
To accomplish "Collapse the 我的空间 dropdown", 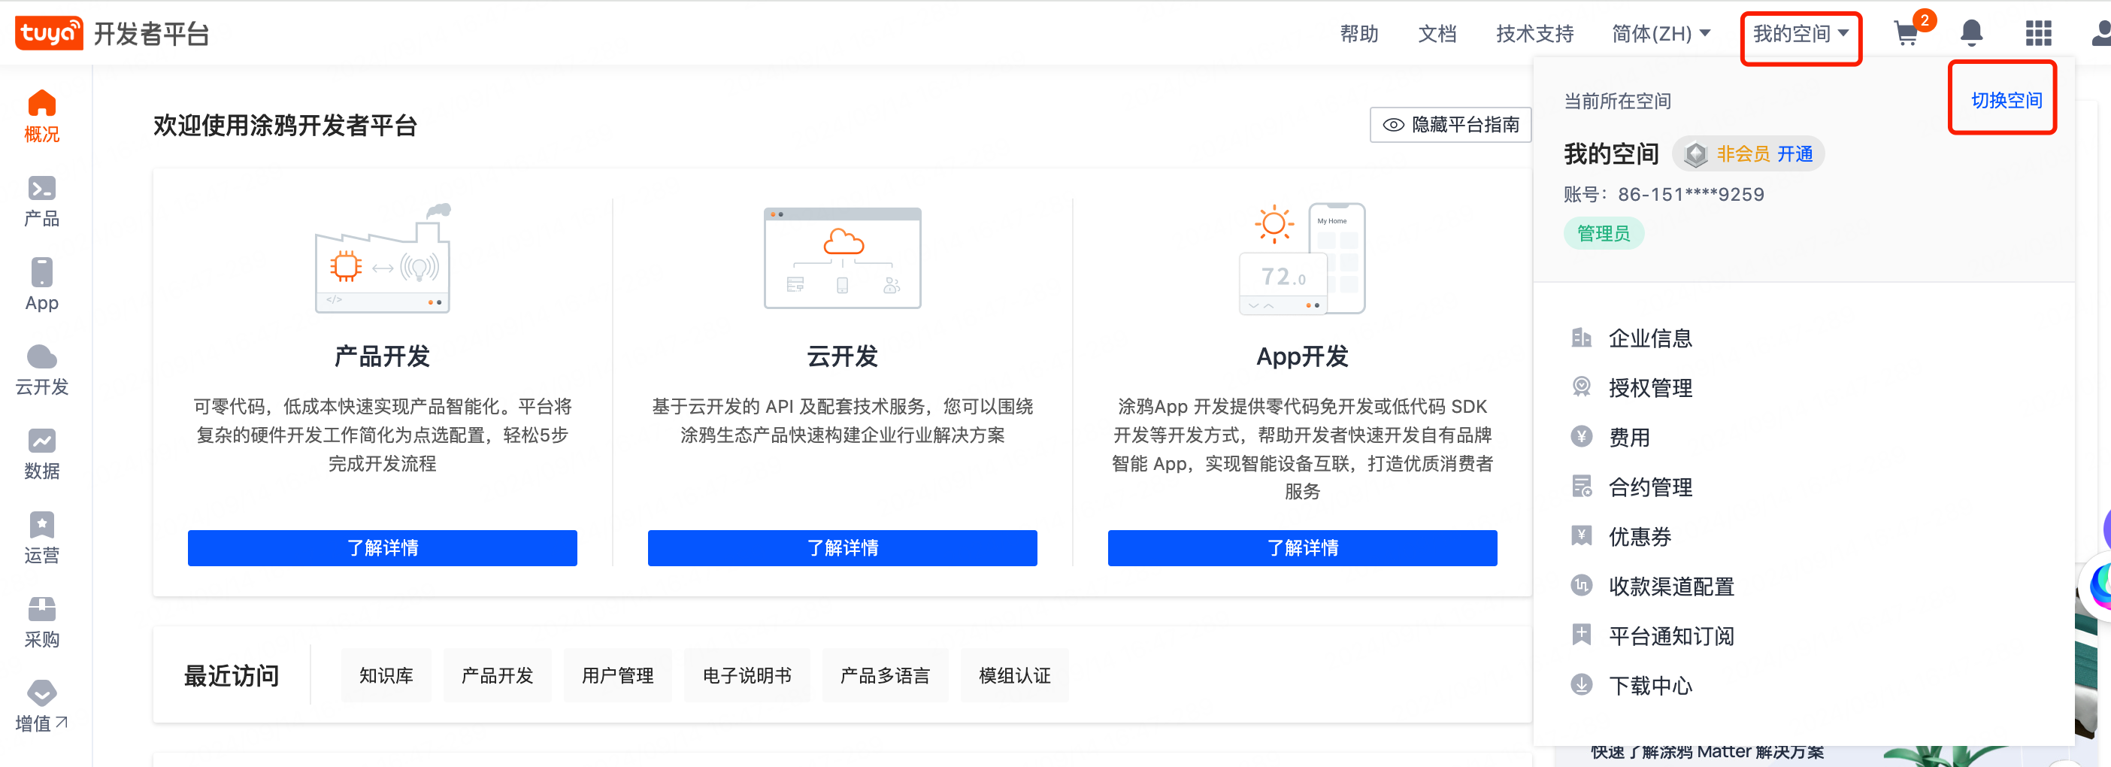I will click(1801, 34).
